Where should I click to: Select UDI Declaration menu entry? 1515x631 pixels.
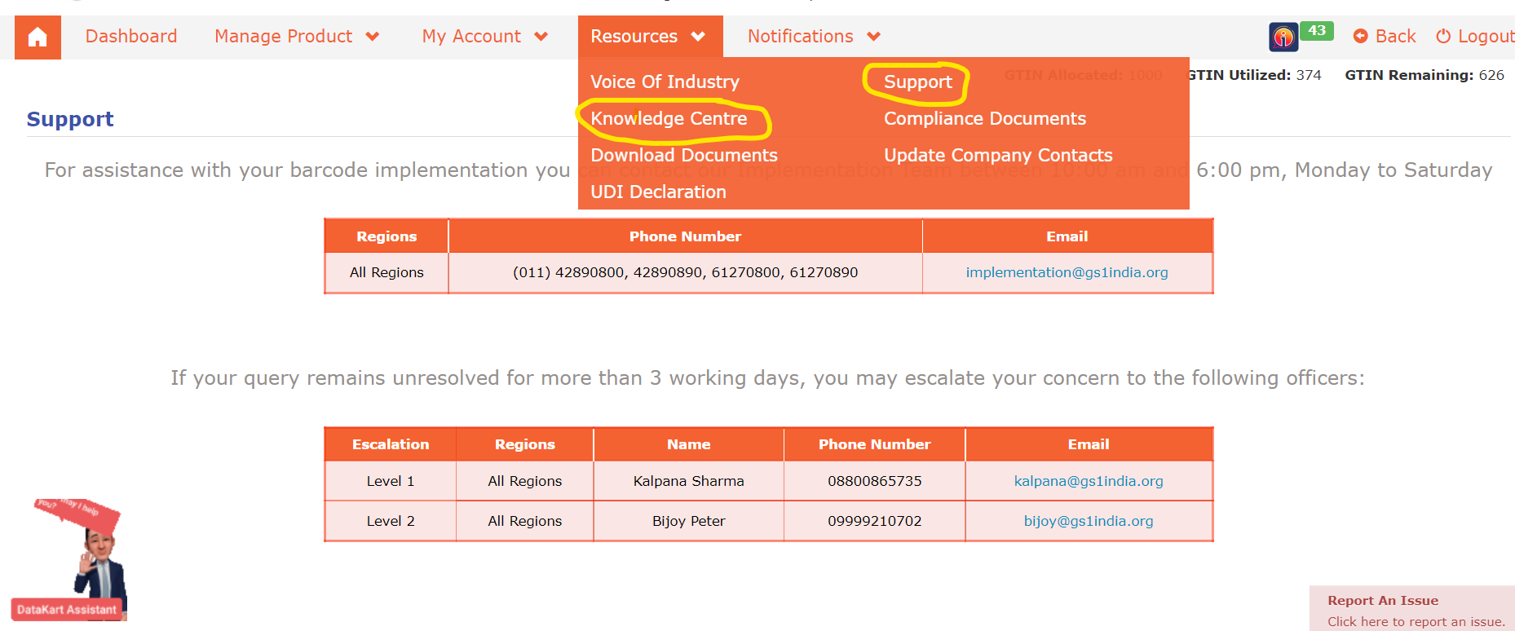(658, 192)
